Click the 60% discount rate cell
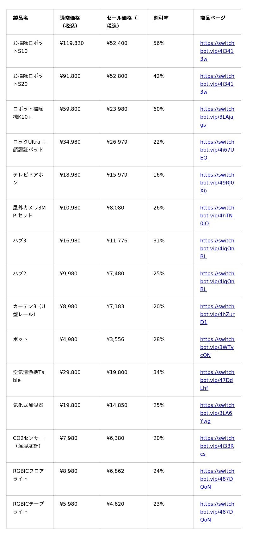The image size is (253, 538). (159, 109)
